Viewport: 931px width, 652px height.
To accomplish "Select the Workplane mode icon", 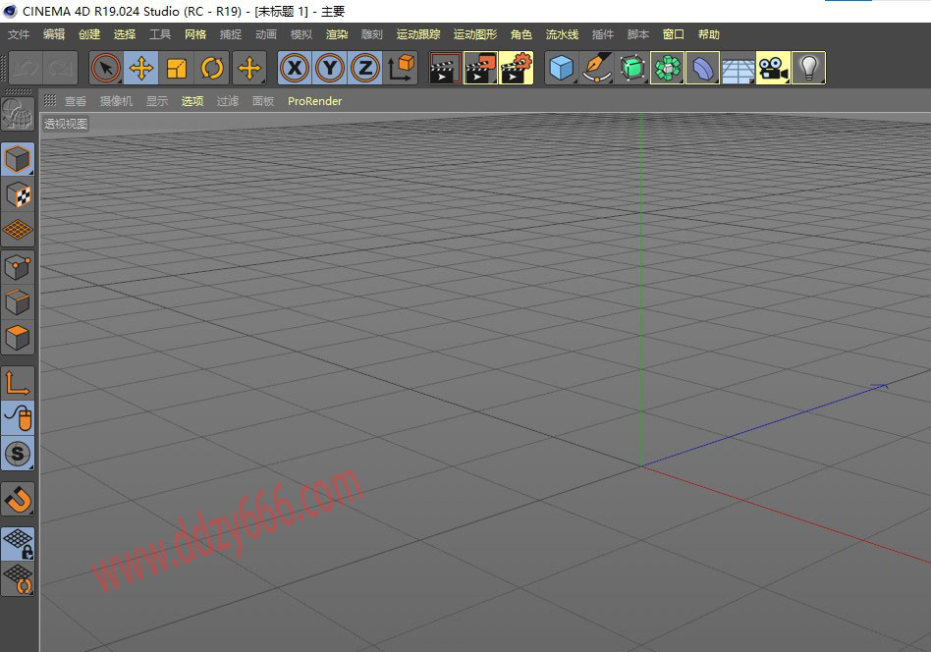I will 18,231.
